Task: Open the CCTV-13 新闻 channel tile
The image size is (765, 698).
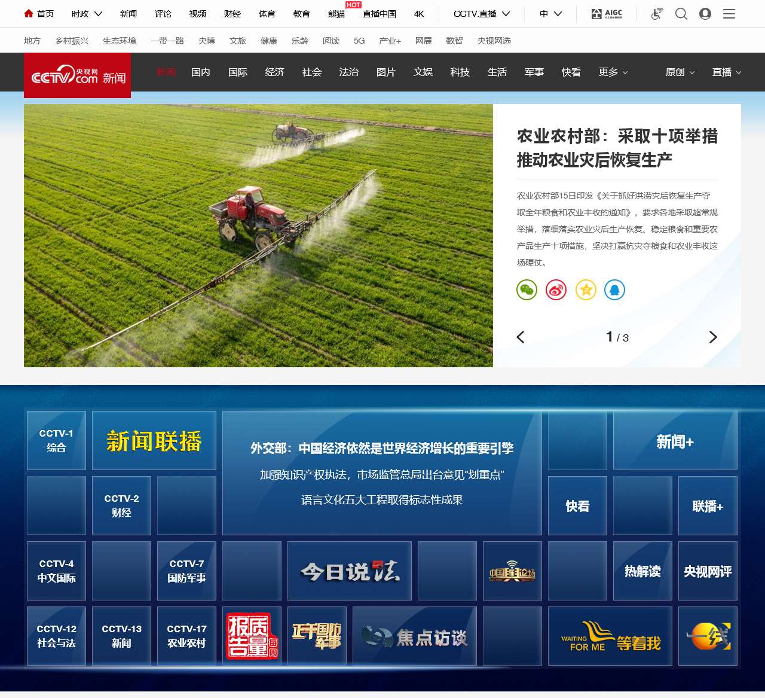Action: click(121, 636)
